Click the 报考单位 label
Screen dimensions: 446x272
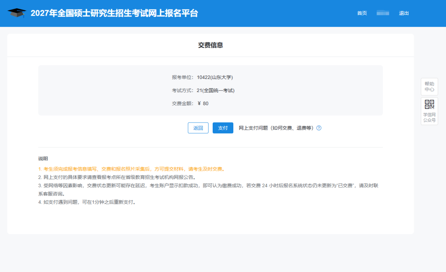[183, 77]
